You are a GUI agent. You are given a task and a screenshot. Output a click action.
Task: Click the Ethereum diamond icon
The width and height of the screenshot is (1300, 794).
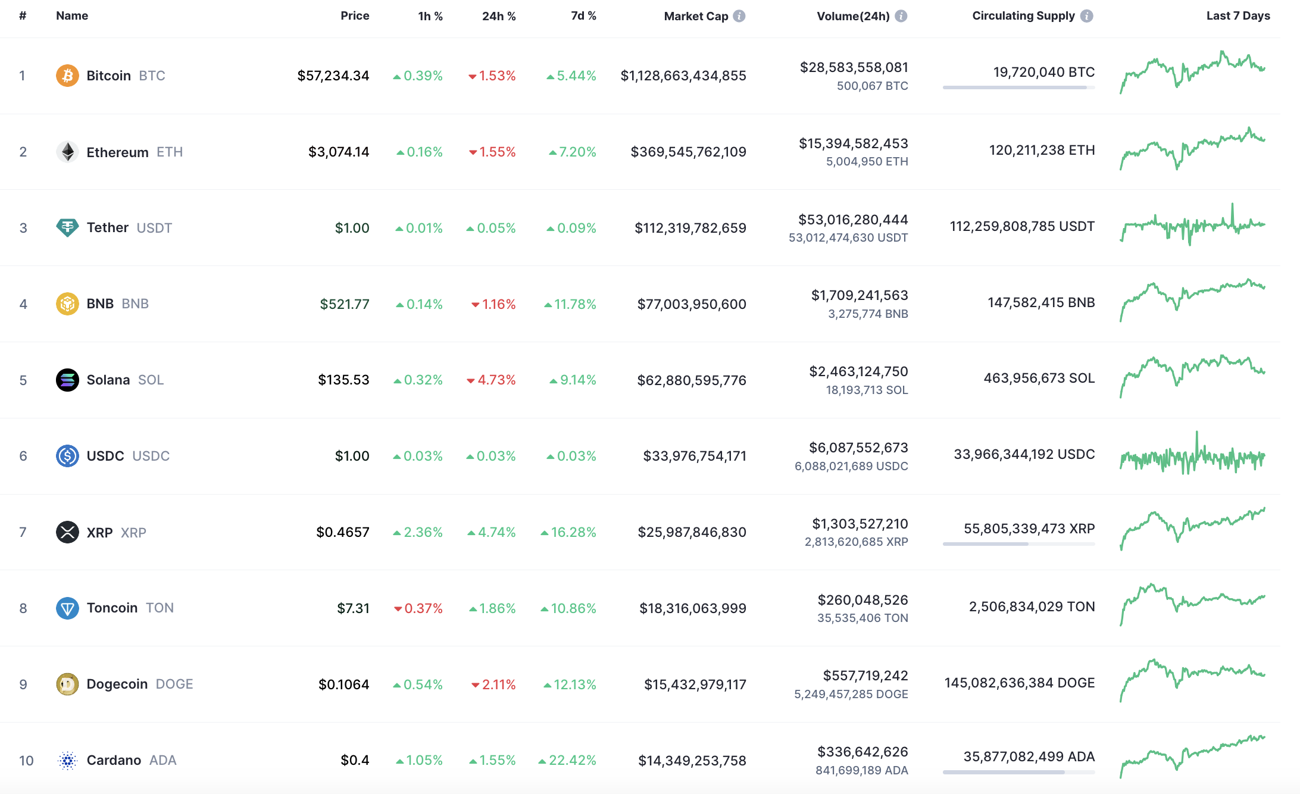pyautogui.click(x=67, y=152)
